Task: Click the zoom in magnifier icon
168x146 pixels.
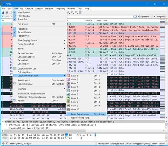Action: (x=69, y=12)
